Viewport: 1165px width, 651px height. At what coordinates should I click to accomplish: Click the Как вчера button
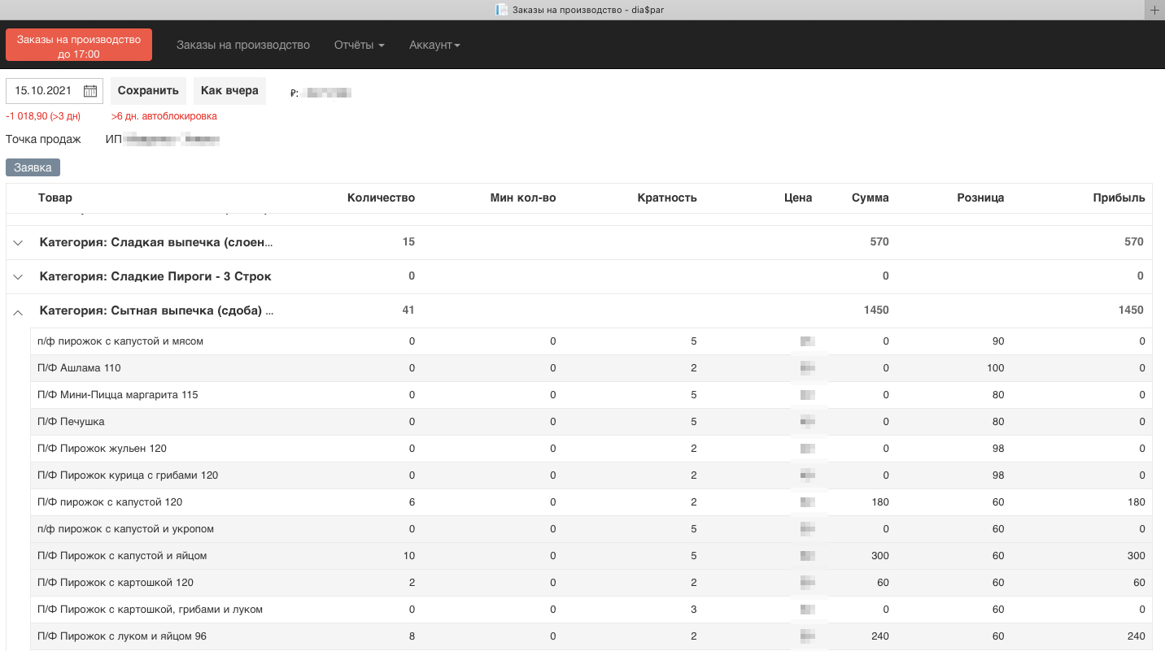point(229,91)
